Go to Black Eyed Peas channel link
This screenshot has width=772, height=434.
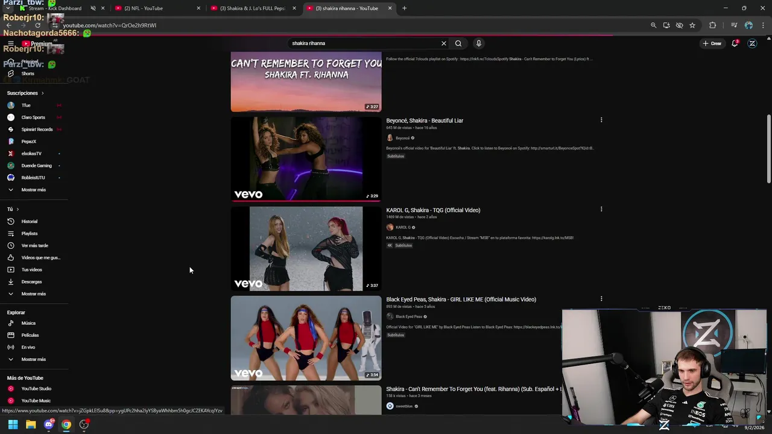(409, 316)
